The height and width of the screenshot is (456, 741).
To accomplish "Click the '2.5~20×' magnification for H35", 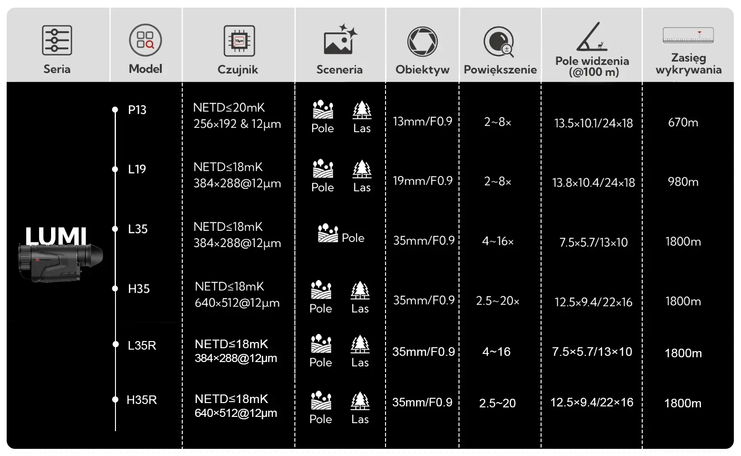I will [498, 301].
